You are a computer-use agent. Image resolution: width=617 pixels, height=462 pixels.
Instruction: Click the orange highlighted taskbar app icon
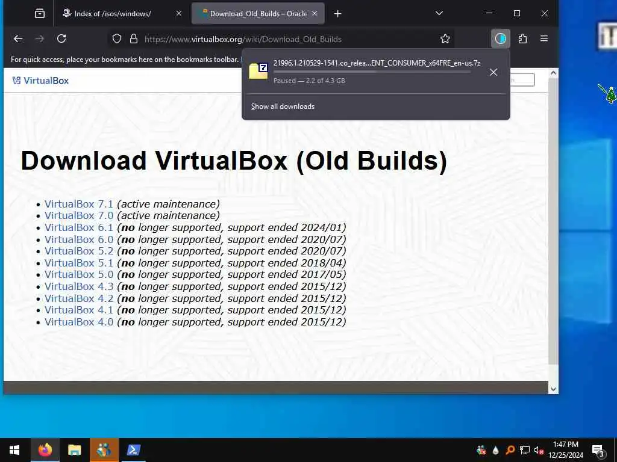pos(104,450)
